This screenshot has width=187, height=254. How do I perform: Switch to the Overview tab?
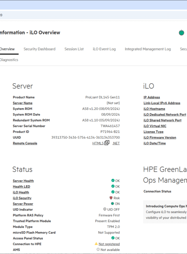(7, 49)
